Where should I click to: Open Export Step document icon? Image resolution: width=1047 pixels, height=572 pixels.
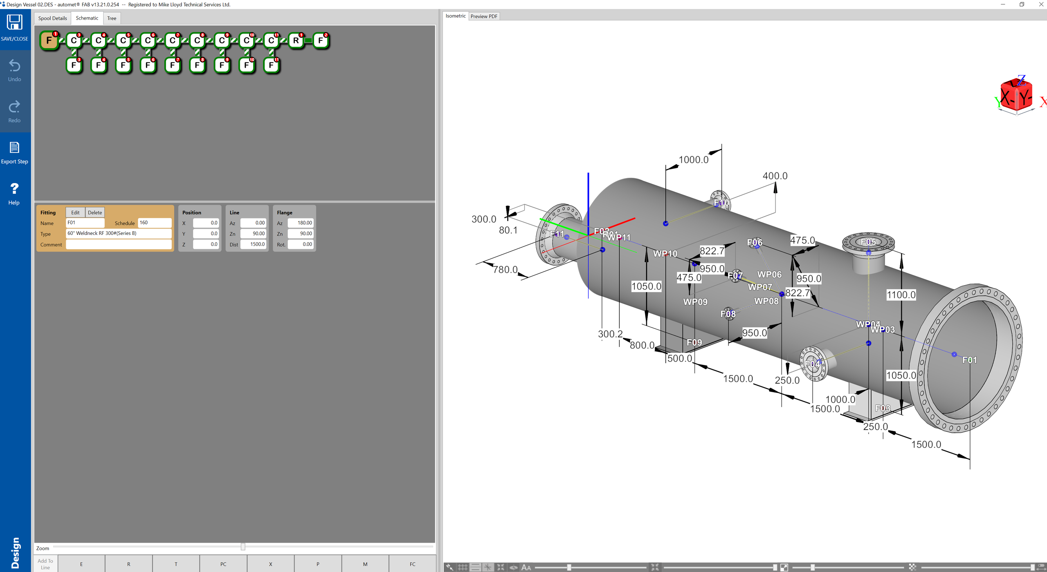point(14,147)
